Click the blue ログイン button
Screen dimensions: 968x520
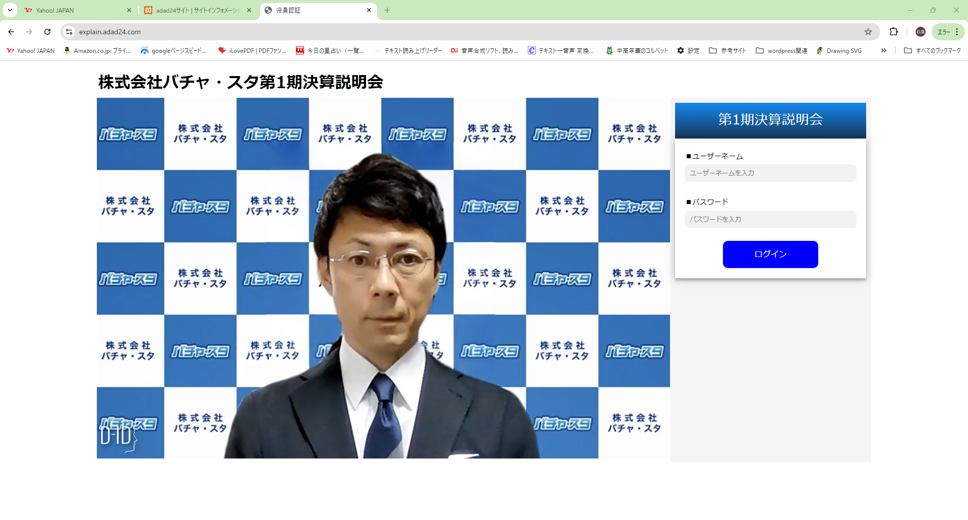770,254
